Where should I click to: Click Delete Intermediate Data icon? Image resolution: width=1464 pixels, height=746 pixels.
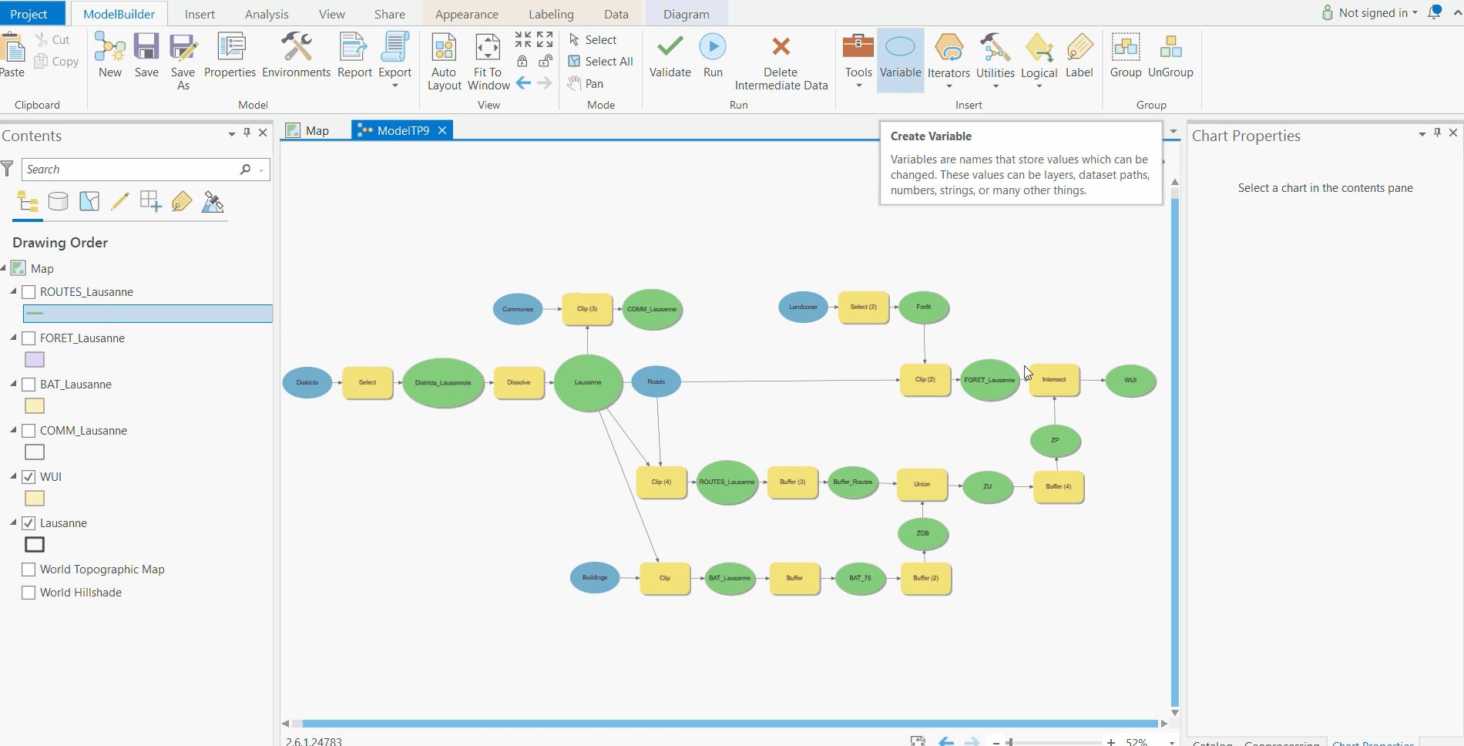coord(781,62)
